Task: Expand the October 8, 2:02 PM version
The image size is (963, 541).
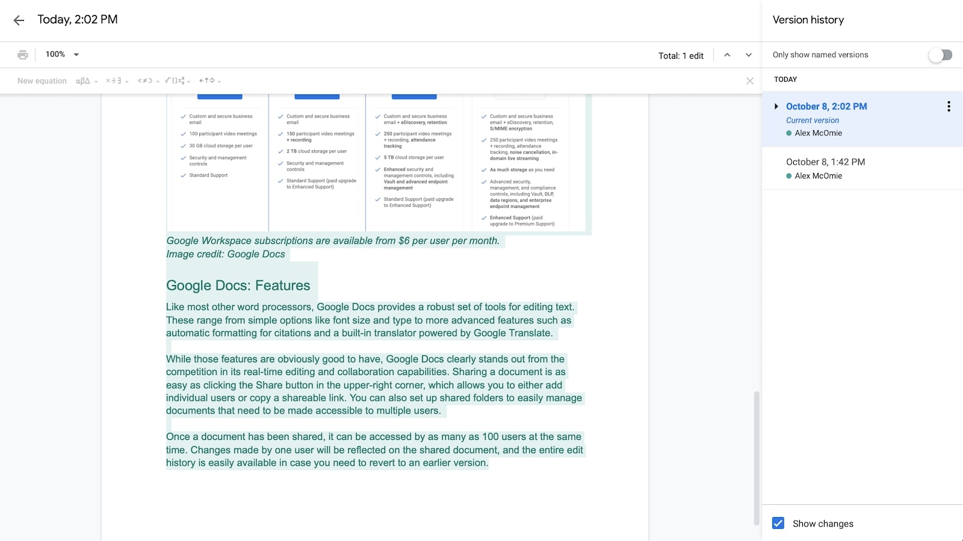Action: tap(776, 106)
